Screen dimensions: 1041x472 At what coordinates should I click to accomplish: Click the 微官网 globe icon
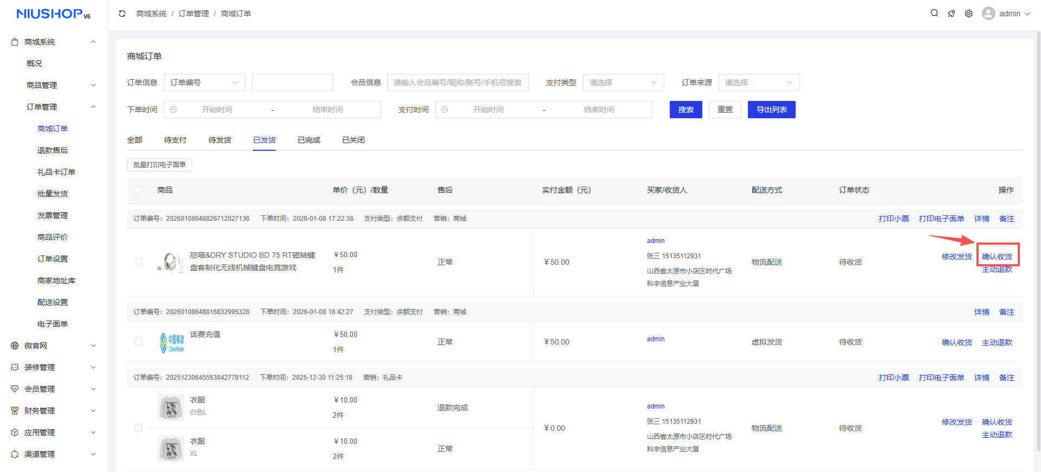point(15,346)
